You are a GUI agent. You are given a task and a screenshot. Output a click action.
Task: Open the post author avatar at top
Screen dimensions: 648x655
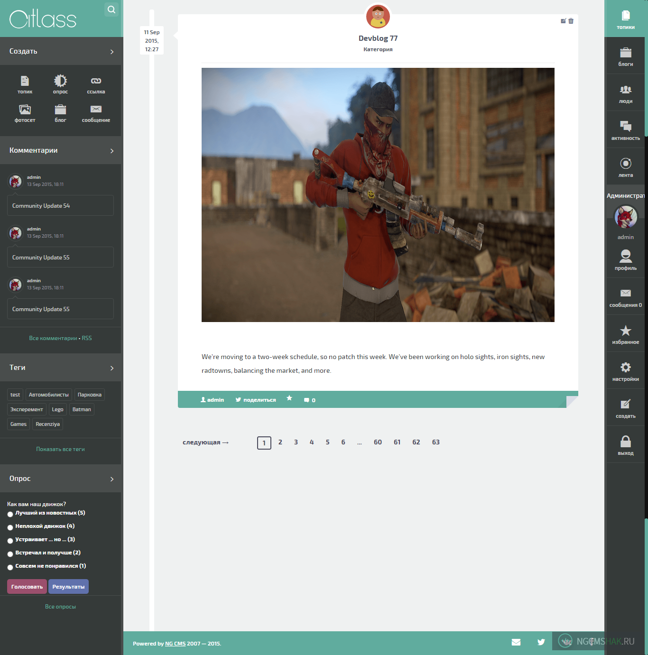point(378,16)
